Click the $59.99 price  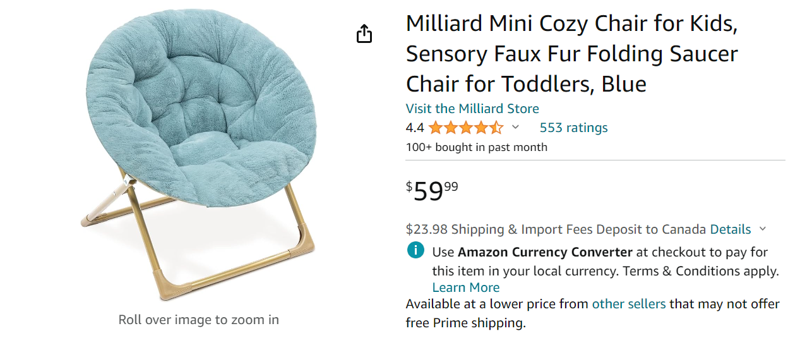[433, 190]
